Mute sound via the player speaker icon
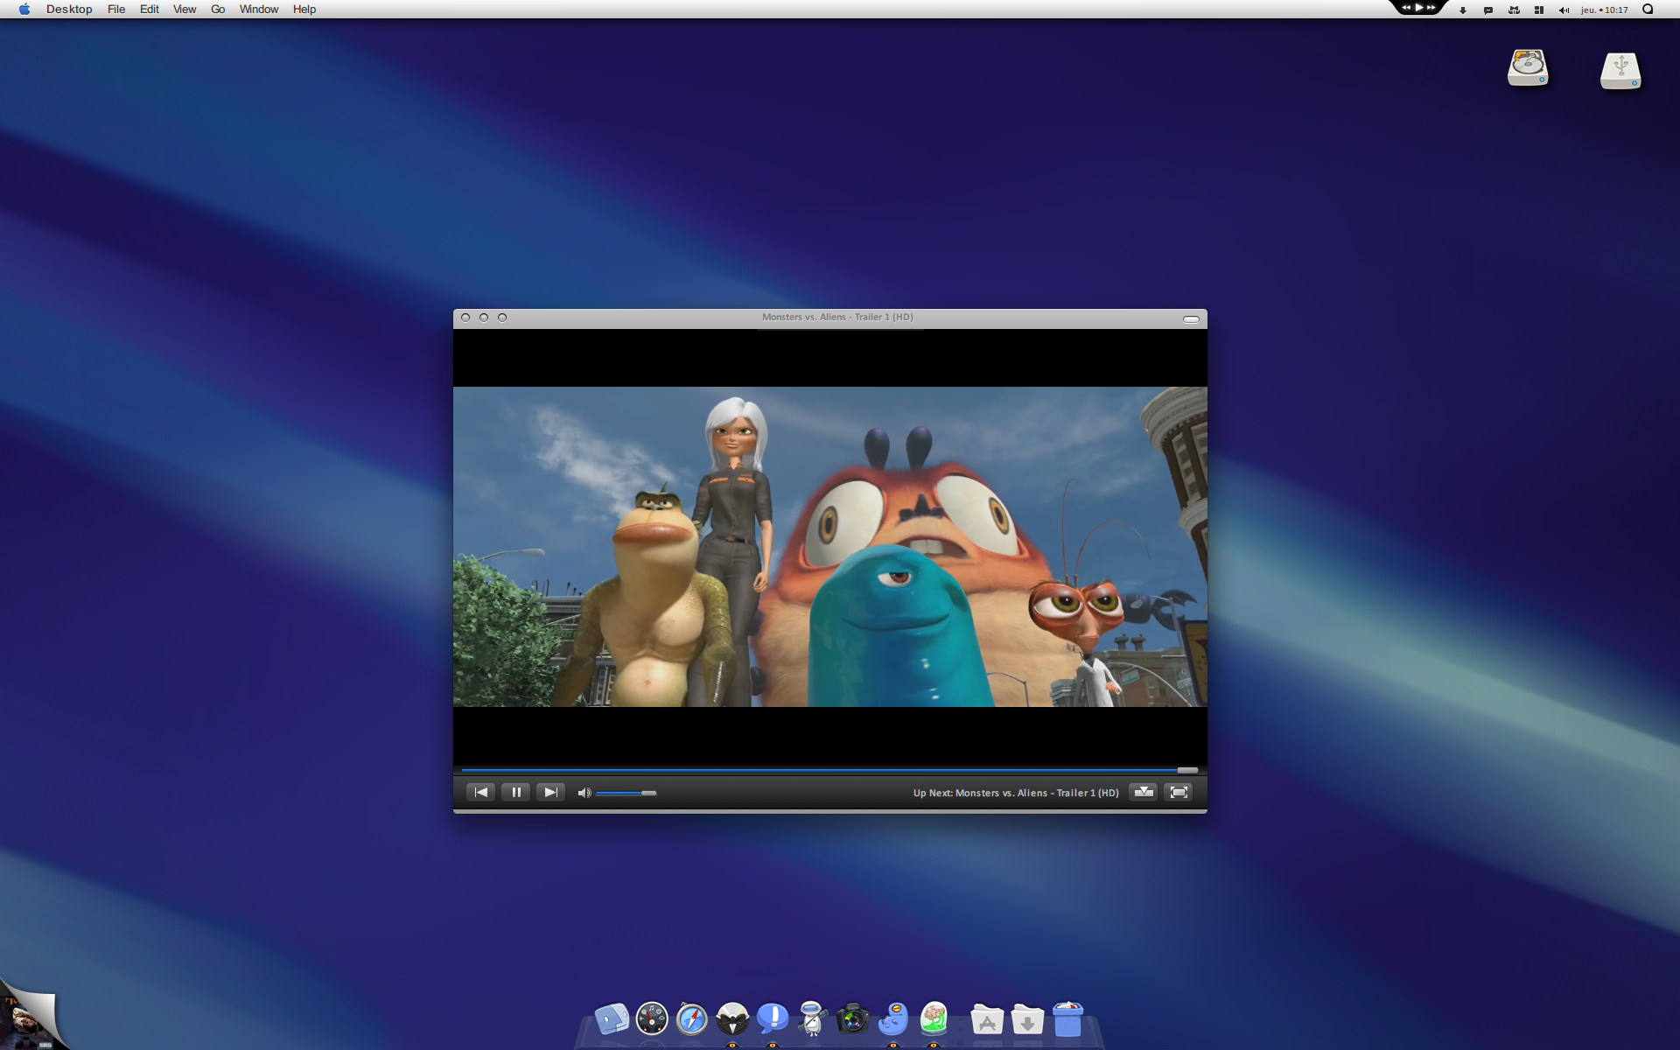The width and height of the screenshot is (1680, 1050). tap(584, 793)
